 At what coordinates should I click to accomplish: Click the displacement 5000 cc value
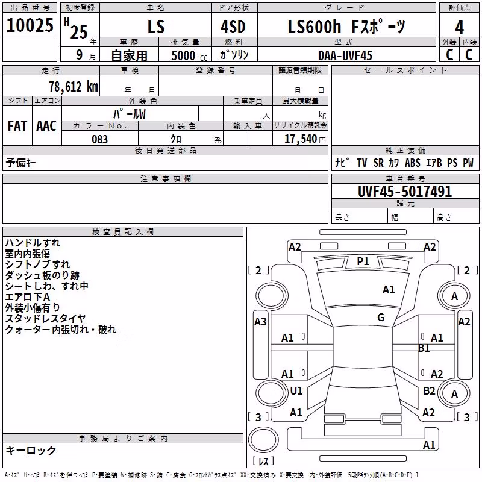click(189, 55)
